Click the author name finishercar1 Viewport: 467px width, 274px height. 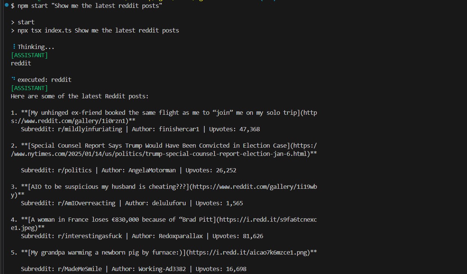click(179, 129)
